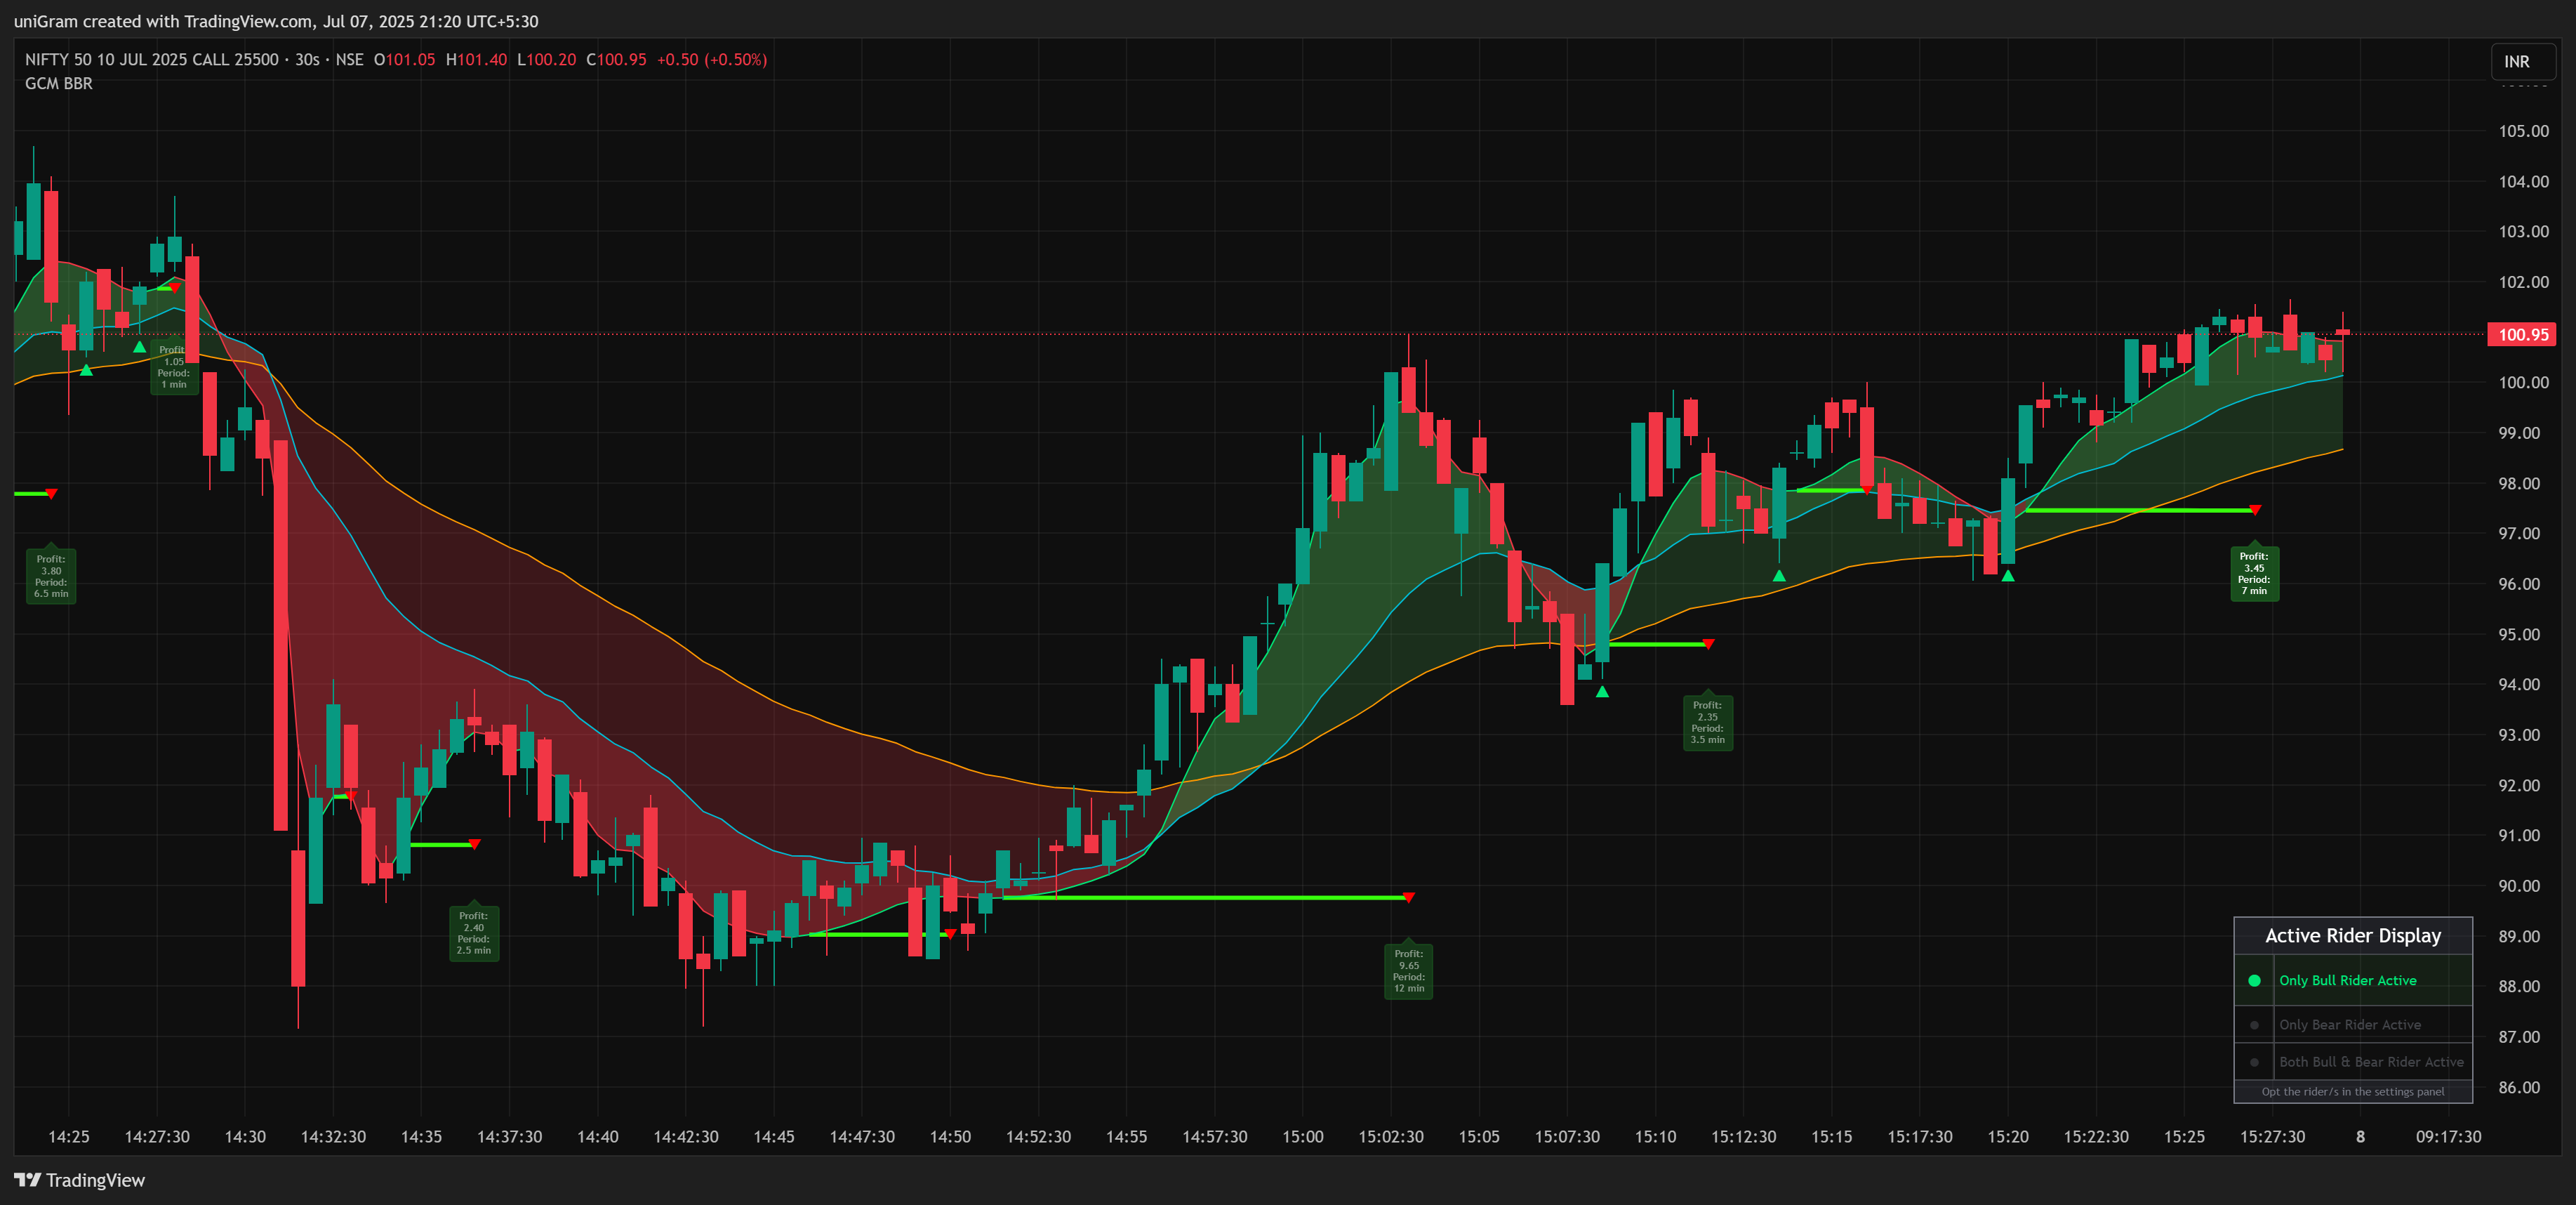Click the 15:20 time axis label
2576x1205 pixels.
pos(2007,1137)
